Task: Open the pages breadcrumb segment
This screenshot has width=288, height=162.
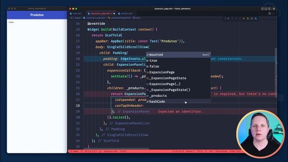Action: (x=78, y=18)
